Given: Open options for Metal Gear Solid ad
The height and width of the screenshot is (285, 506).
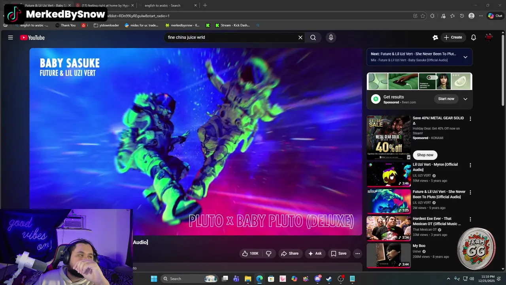Looking at the screenshot, I should (470, 119).
